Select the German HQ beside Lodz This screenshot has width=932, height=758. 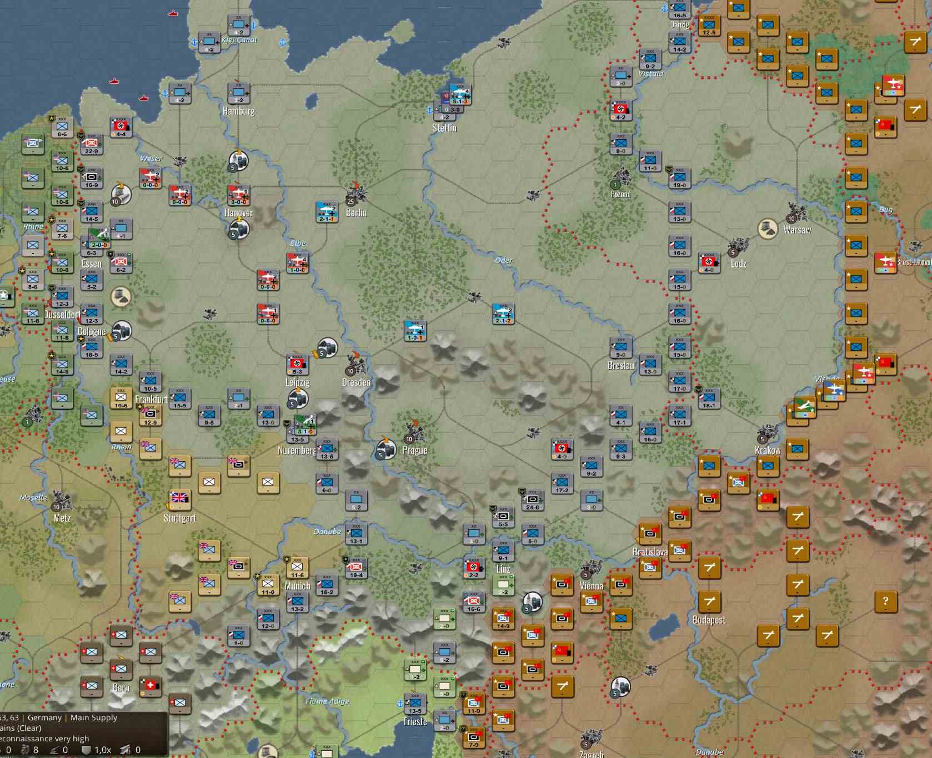[709, 262]
